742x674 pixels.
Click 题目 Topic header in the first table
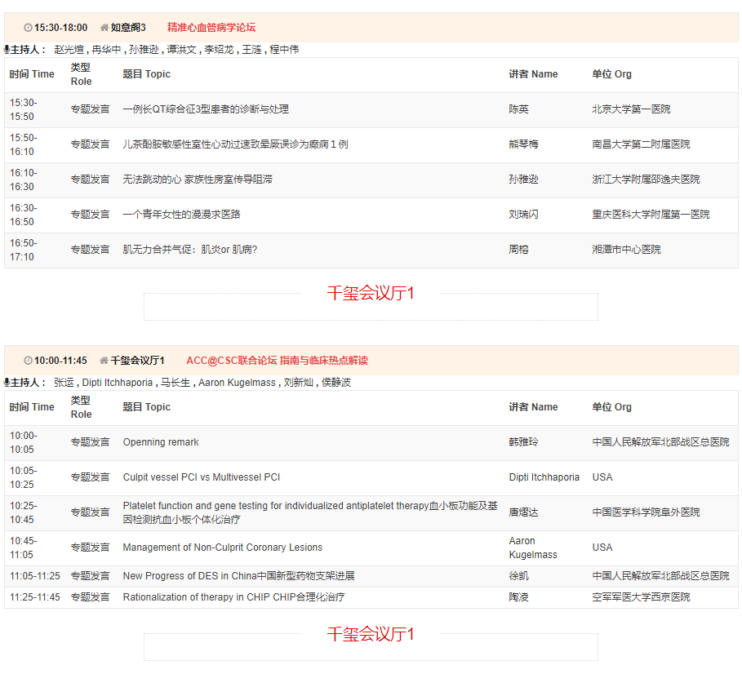146,74
